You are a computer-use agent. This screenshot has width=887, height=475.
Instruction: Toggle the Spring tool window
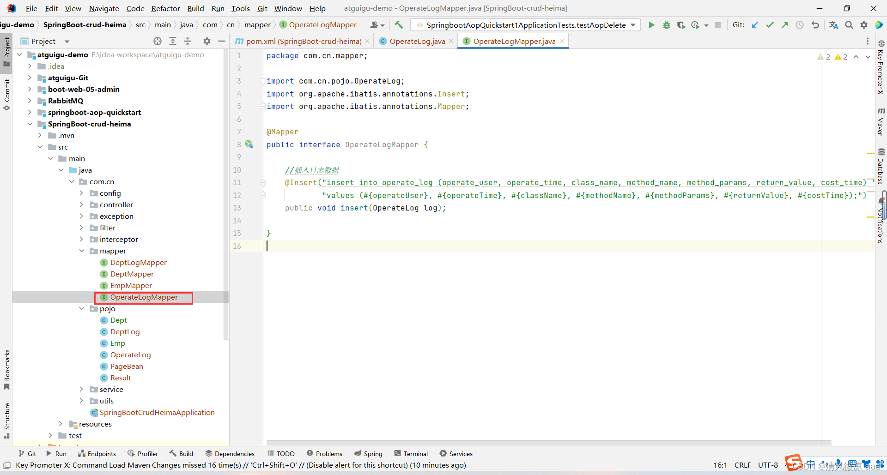(368, 454)
